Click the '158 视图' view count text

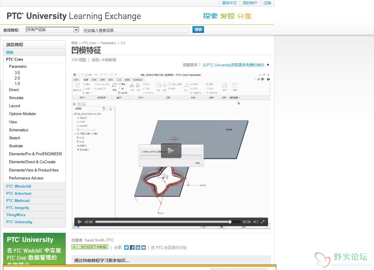[79, 60]
